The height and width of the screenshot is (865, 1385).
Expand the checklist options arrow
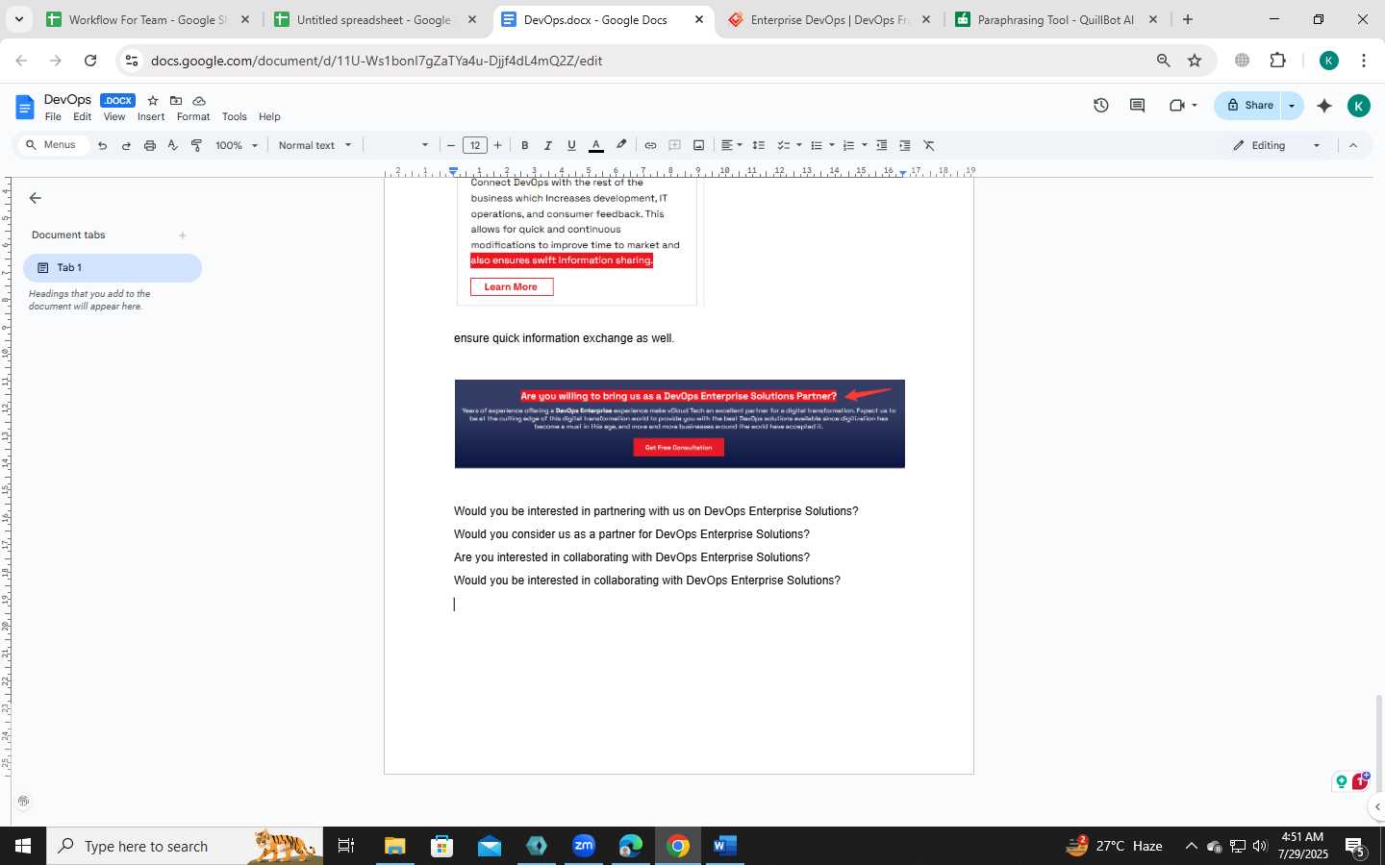(799, 145)
